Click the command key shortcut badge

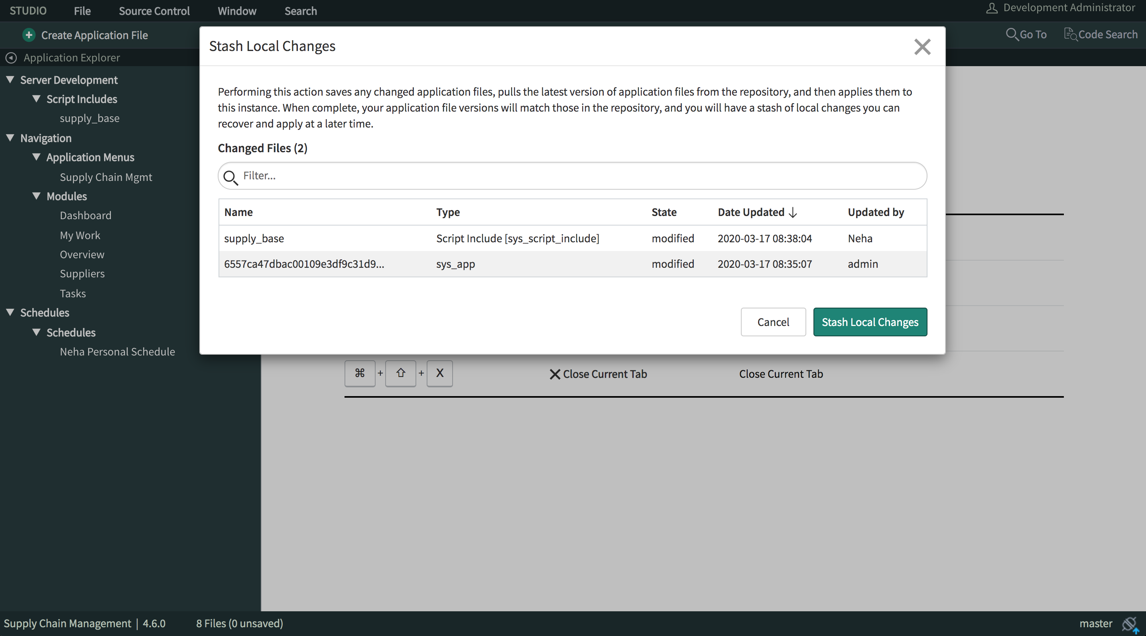[360, 373]
